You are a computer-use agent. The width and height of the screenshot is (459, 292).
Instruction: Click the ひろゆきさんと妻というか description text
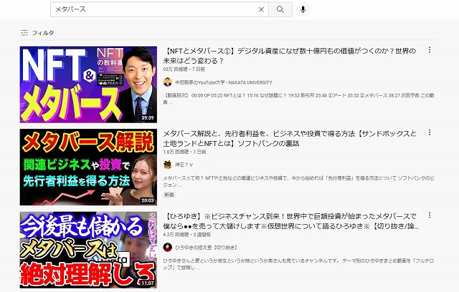(298, 264)
